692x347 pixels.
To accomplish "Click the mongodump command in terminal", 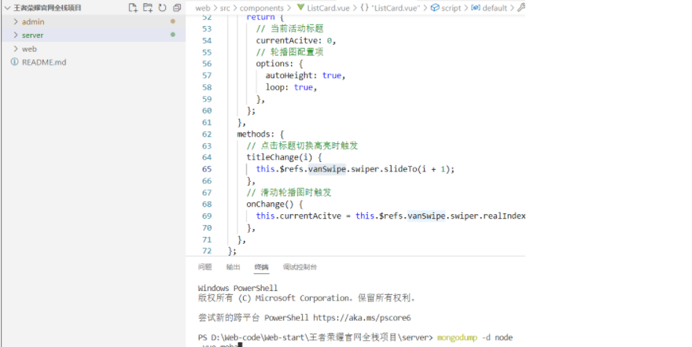I will [457, 338].
